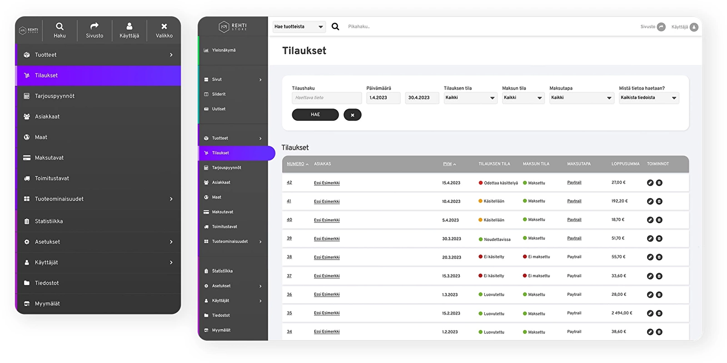Edit order 39 with pencil icon

[x=650, y=239]
